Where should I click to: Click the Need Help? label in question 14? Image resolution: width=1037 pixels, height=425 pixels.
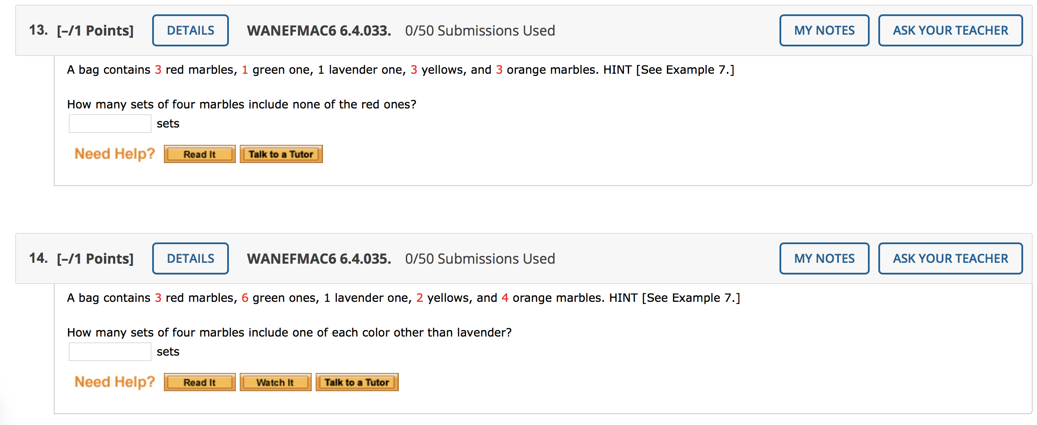click(x=114, y=382)
